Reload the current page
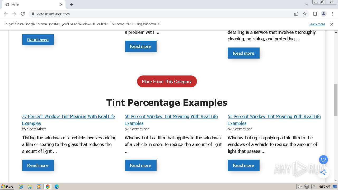The height and width of the screenshot is (190, 338). tap(23, 14)
